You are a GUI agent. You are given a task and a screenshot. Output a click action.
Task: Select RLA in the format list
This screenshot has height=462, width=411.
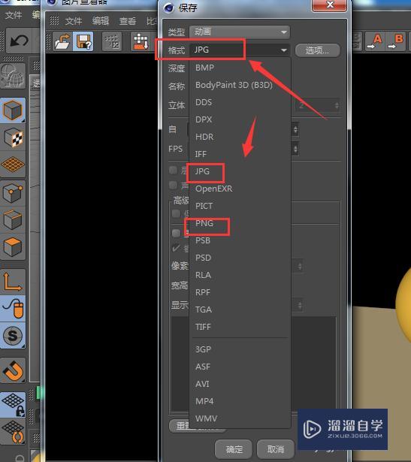click(203, 275)
